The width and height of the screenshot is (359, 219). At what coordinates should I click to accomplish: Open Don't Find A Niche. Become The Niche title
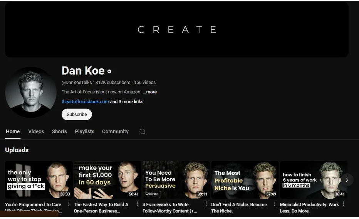point(239,208)
